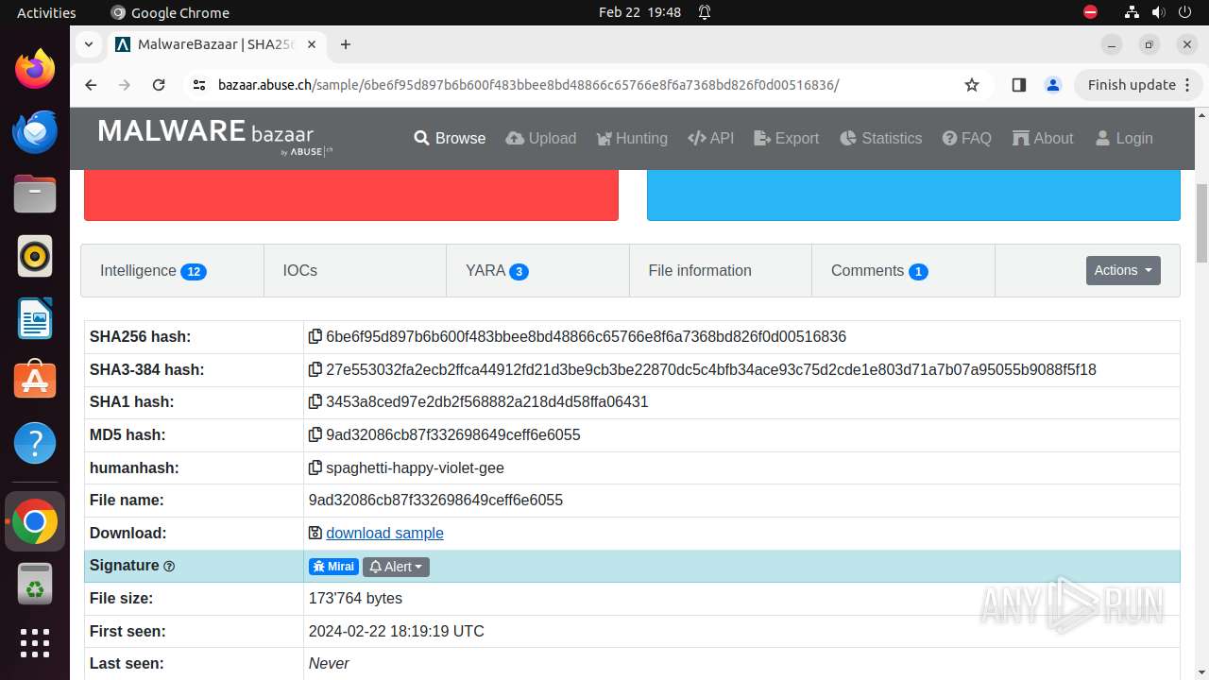Image resolution: width=1209 pixels, height=680 pixels.
Task: Open the system status menu
Action: 1159,12
